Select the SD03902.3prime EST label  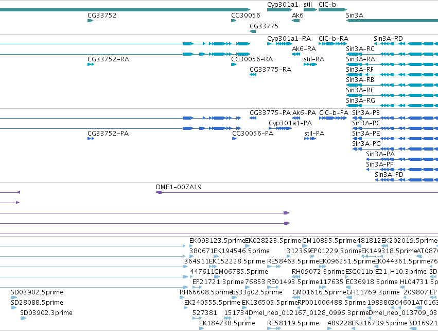coord(46,313)
